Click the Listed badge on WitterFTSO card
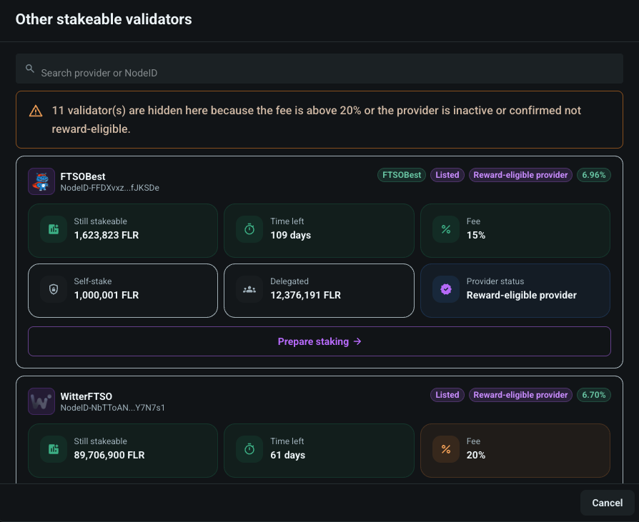 pyautogui.click(x=447, y=395)
